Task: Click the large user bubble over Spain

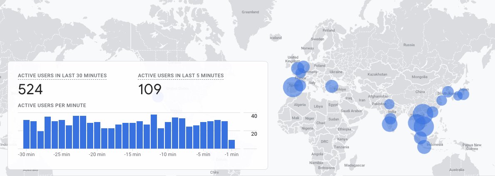Action: [x=293, y=87]
